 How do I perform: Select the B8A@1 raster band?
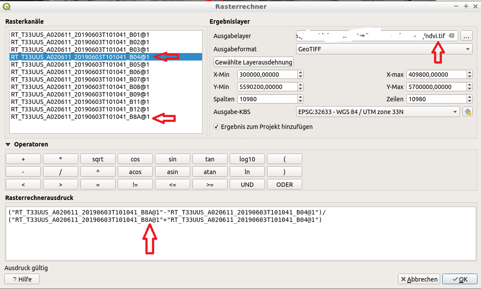[x=80, y=117]
